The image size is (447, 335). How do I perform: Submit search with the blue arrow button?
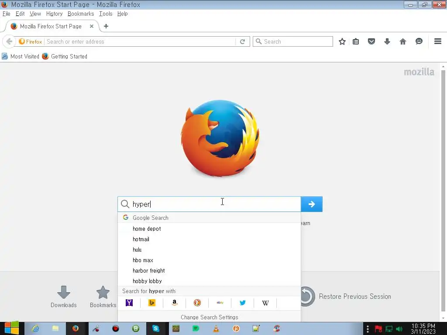pos(312,204)
